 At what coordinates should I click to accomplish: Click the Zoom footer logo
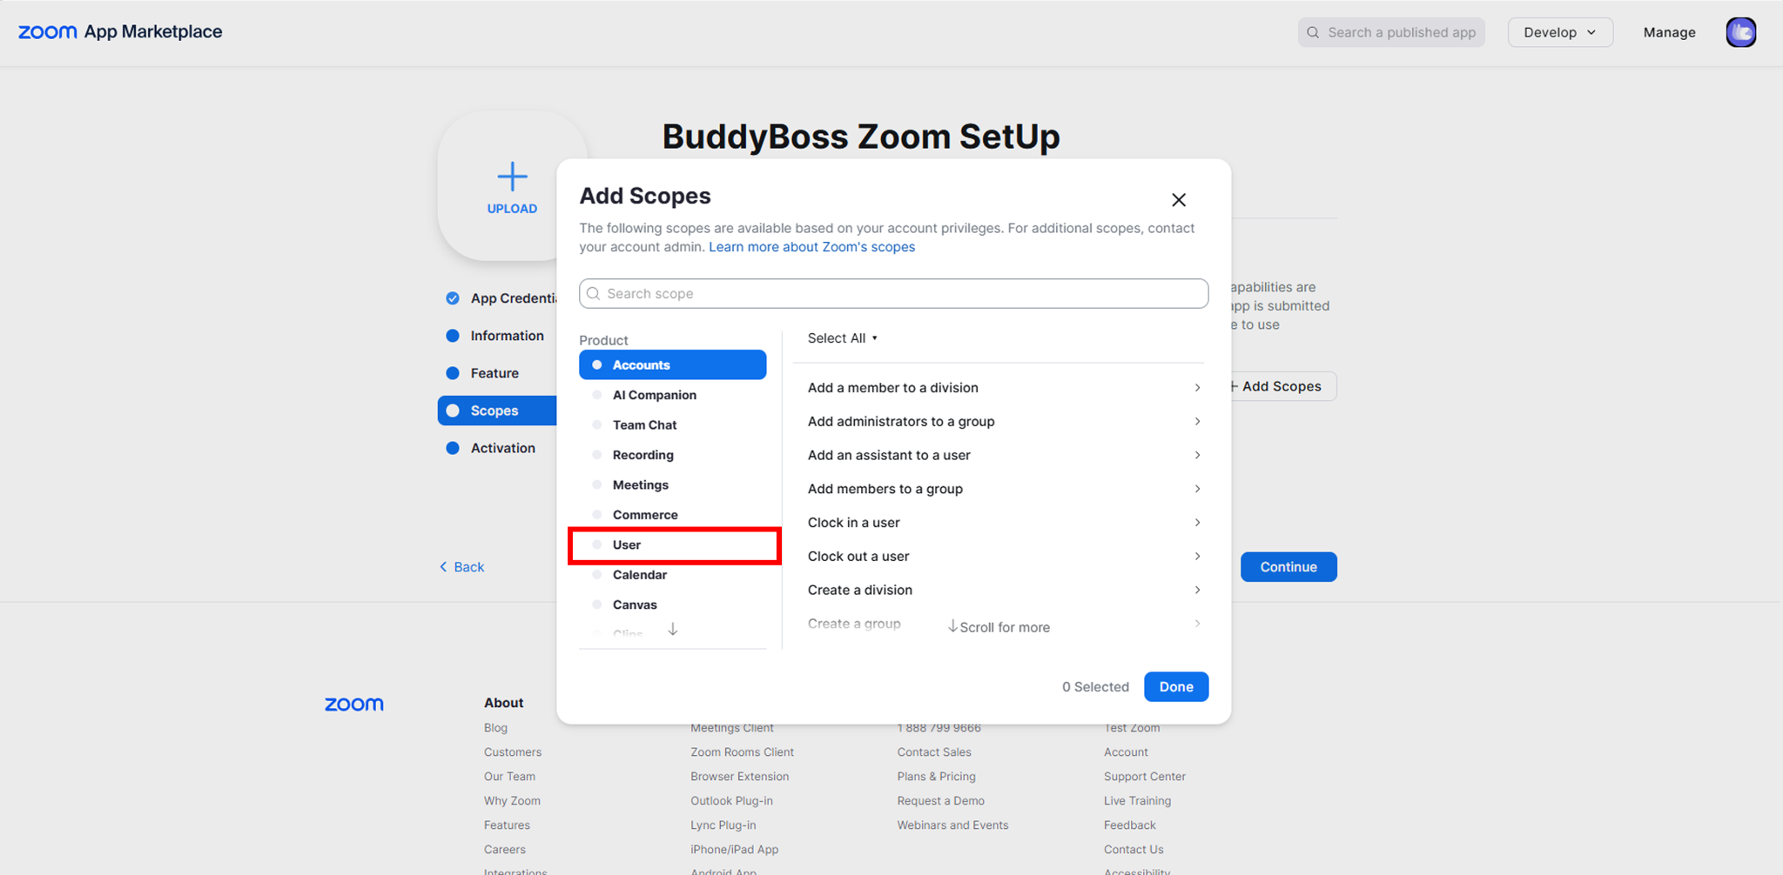354,704
